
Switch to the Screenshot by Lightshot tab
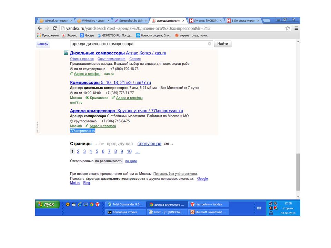pyautogui.click(x=130, y=21)
